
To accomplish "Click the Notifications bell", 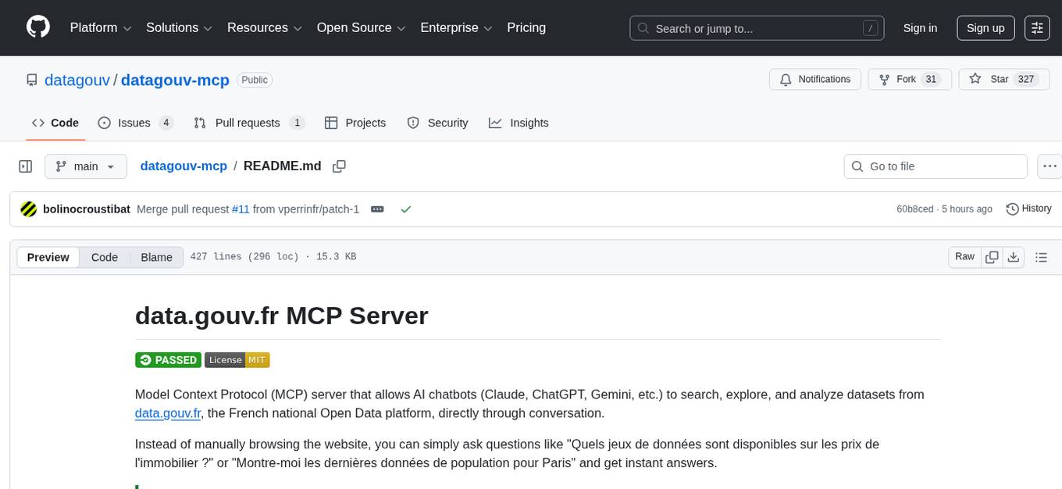I will tap(814, 79).
